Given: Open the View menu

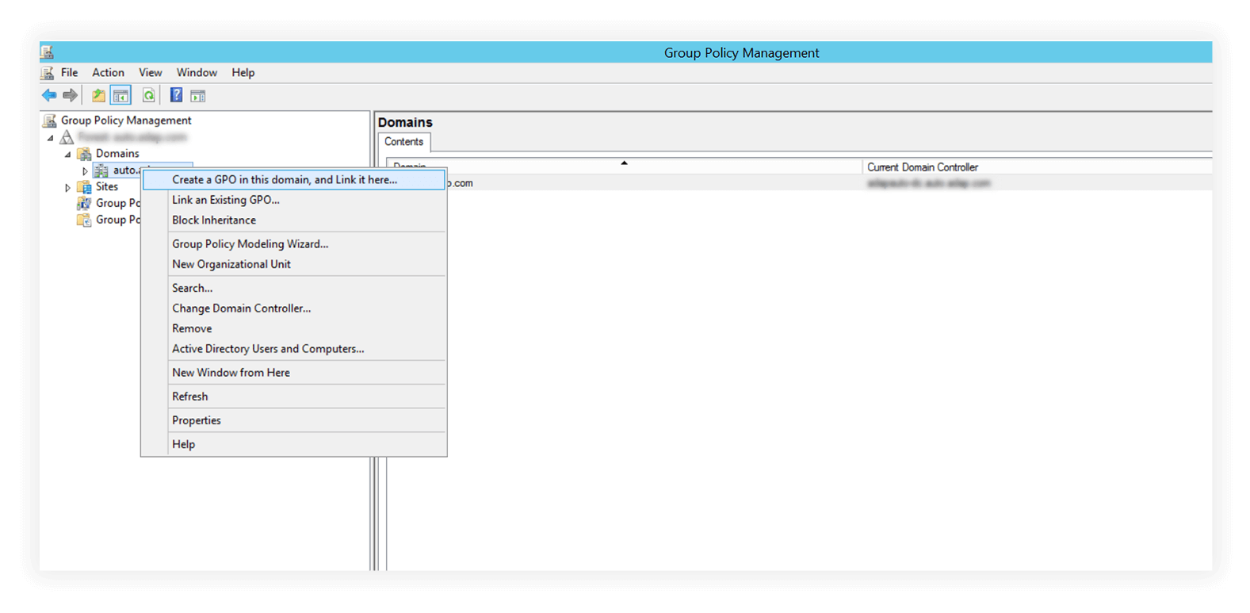Looking at the screenshot, I should [x=151, y=73].
